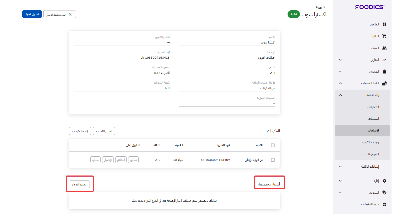Toggle the select-all ingredients header checkbox
The width and height of the screenshot is (406, 214).
point(273,145)
